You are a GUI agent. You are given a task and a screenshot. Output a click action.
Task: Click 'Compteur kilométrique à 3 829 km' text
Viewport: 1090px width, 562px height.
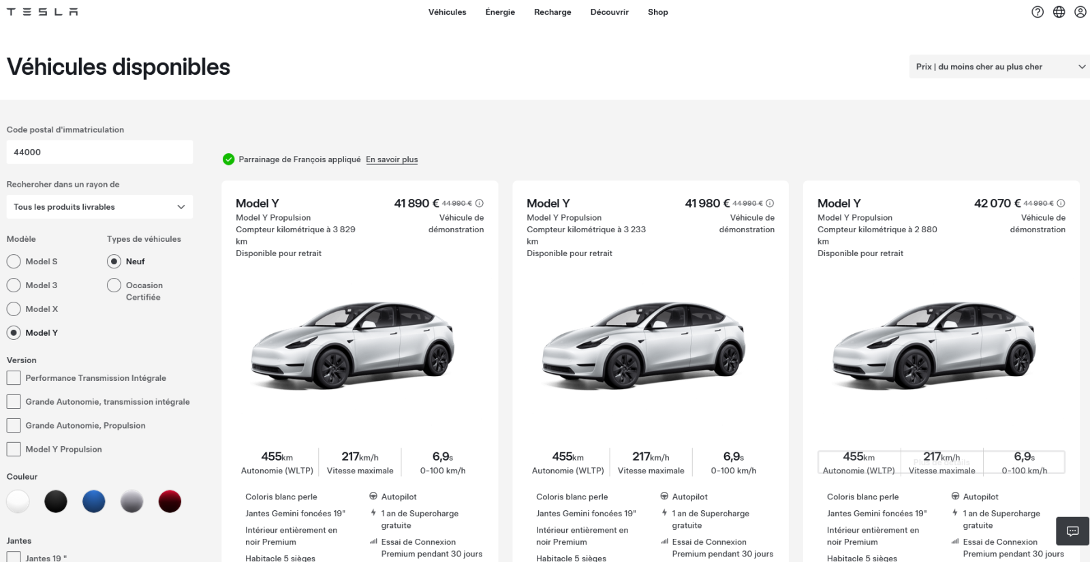296,235
